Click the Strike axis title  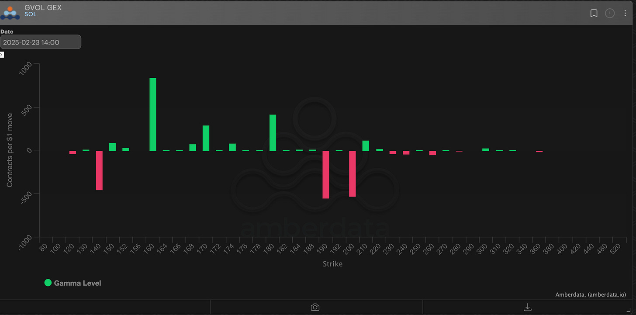tap(332, 264)
